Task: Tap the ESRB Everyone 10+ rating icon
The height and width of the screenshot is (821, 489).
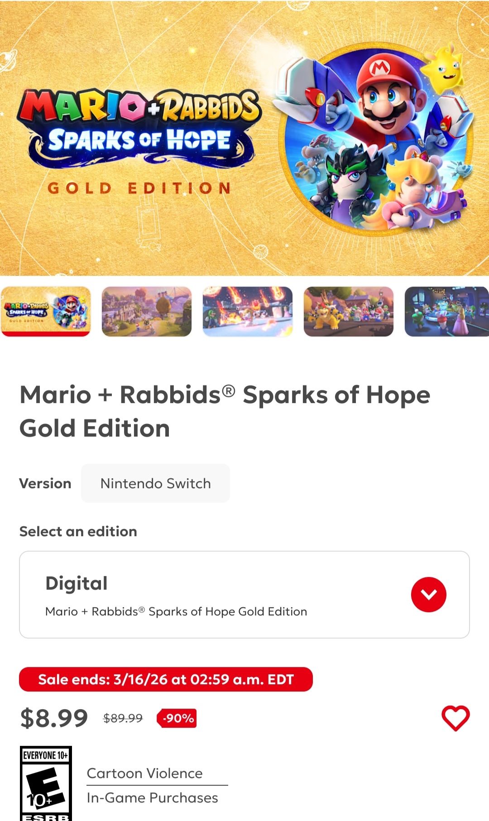Action: (46, 783)
